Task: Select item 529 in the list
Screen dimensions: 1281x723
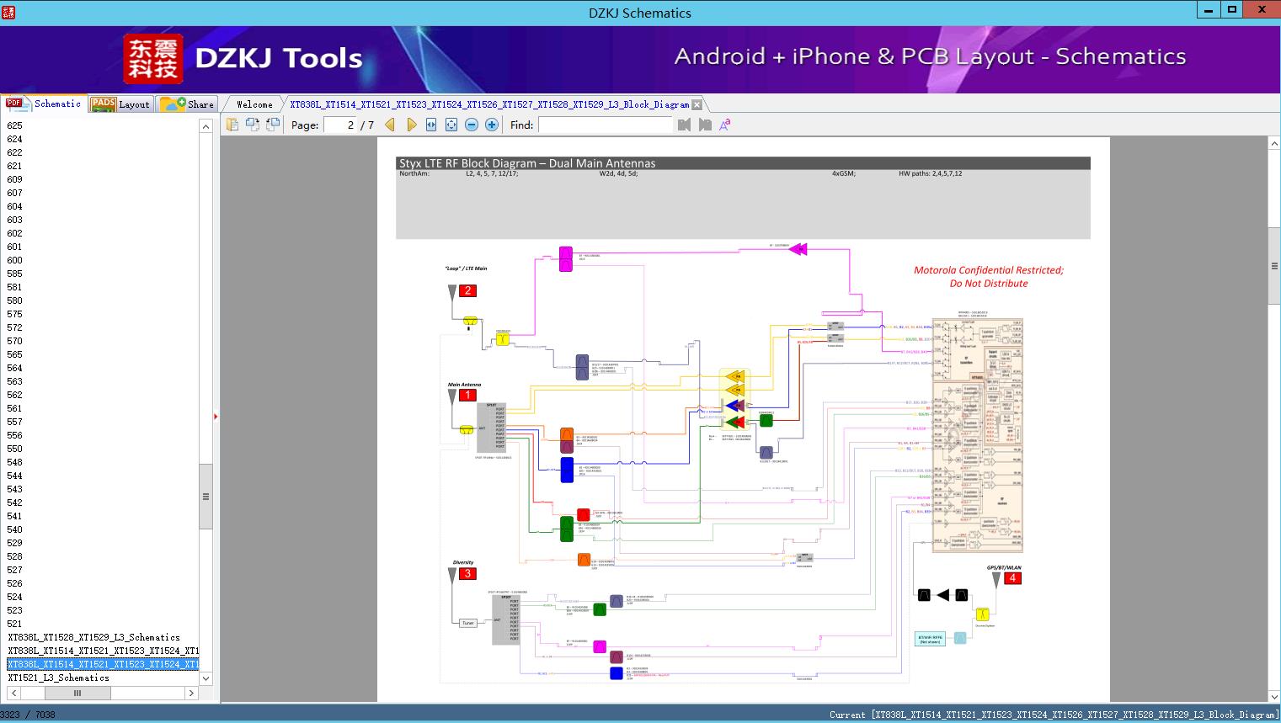Action: click(15, 543)
